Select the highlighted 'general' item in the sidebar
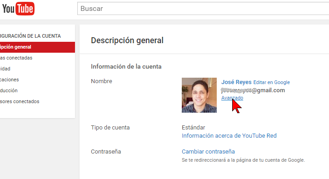The width and height of the screenshot is (329, 179). [x=37, y=47]
